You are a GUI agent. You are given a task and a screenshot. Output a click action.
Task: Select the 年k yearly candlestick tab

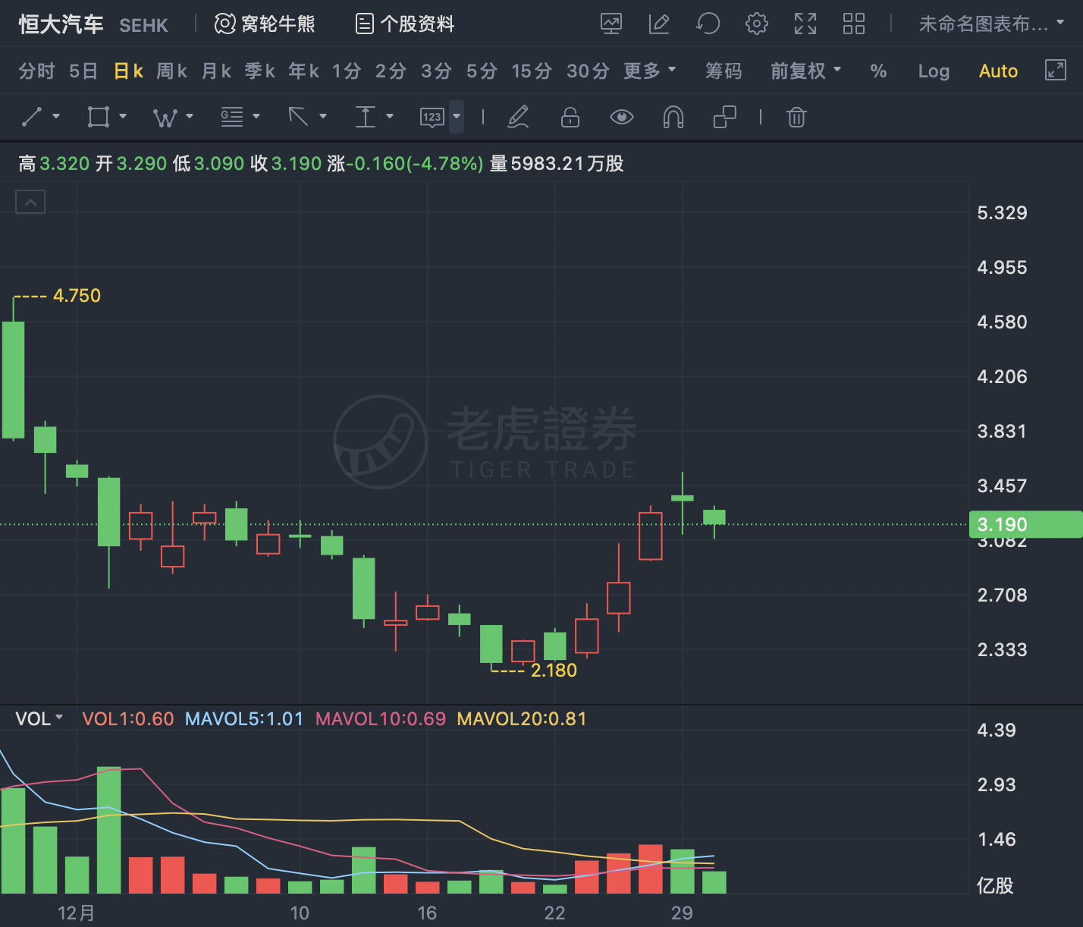click(x=304, y=71)
